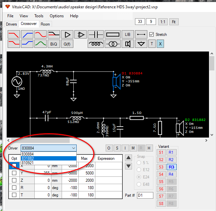Image resolution: width=216 pixels, height=211 pixels.
Task: Open the Options menu
Action: click(57, 16)
